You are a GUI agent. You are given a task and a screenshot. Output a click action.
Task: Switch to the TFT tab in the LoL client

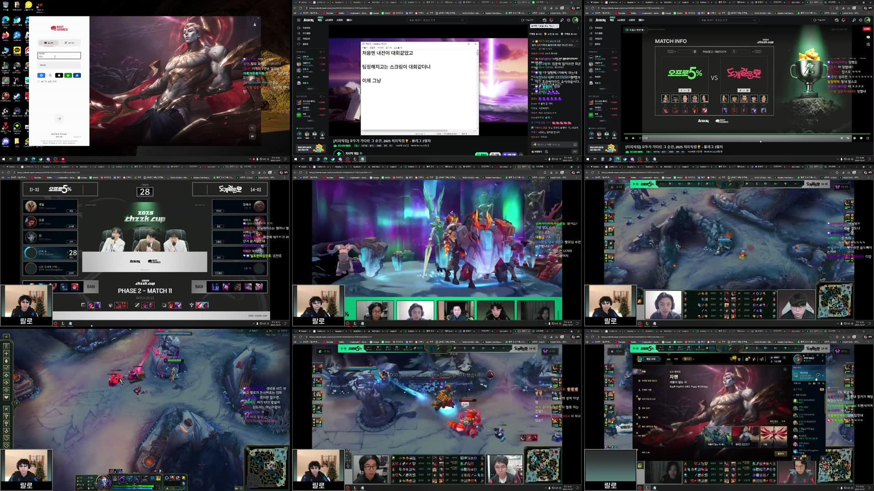click(676, 359)
